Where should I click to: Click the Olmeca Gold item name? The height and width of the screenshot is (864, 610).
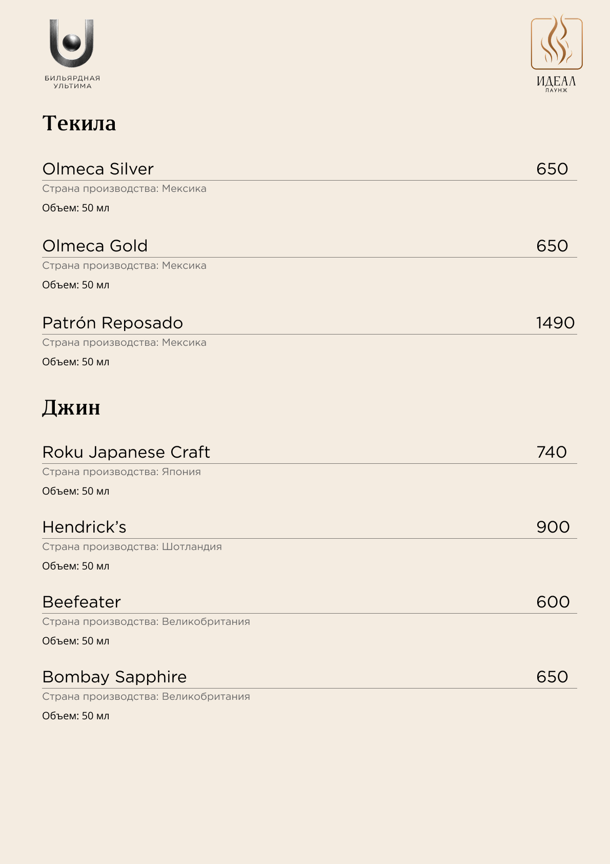point(95,246)
